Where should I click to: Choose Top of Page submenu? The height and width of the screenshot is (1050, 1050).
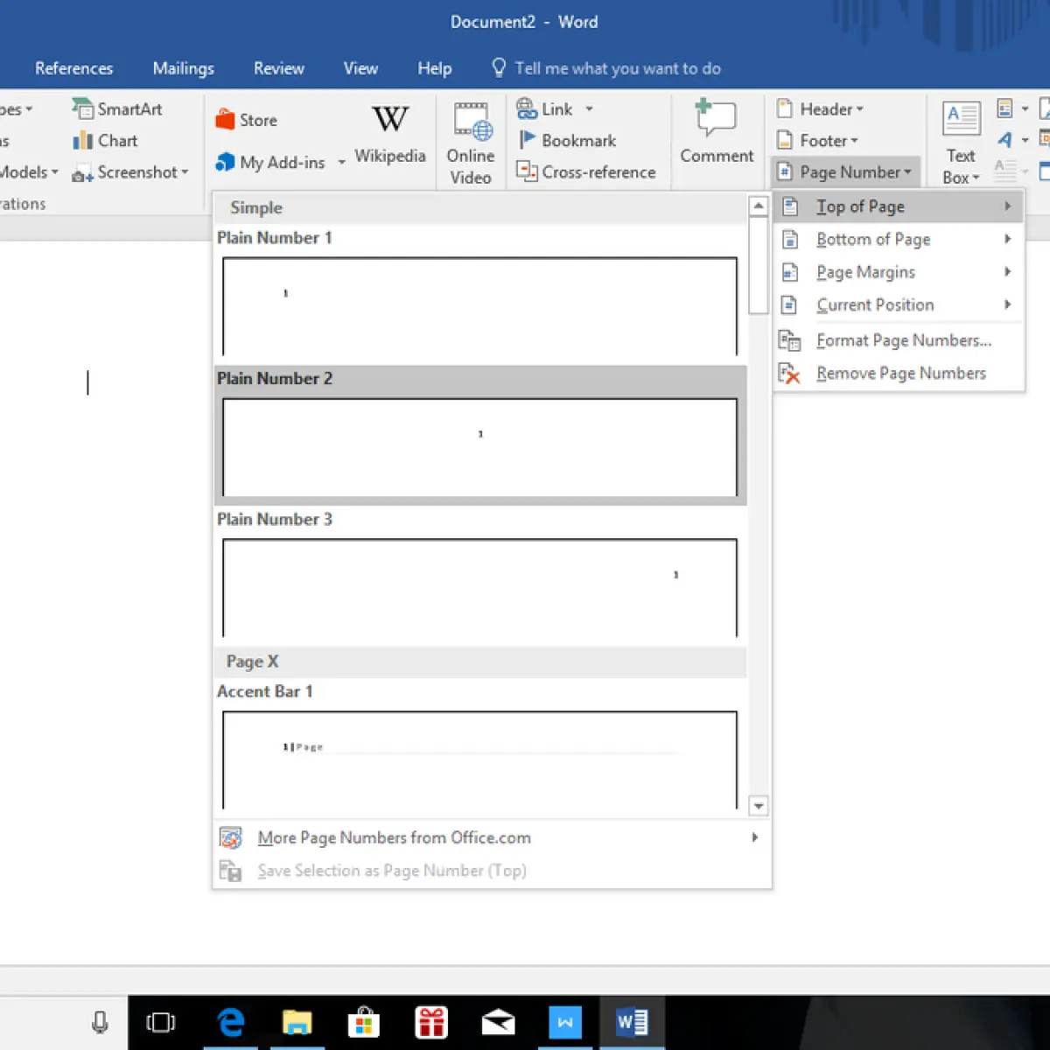click(899, 206)
